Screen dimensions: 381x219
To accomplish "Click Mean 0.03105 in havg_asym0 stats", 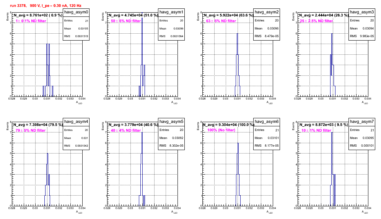I will point(76,28).
